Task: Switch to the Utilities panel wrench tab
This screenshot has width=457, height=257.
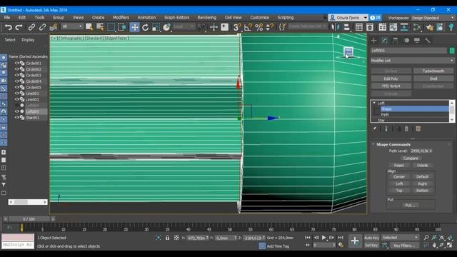Action: click(x=428, y=41)
